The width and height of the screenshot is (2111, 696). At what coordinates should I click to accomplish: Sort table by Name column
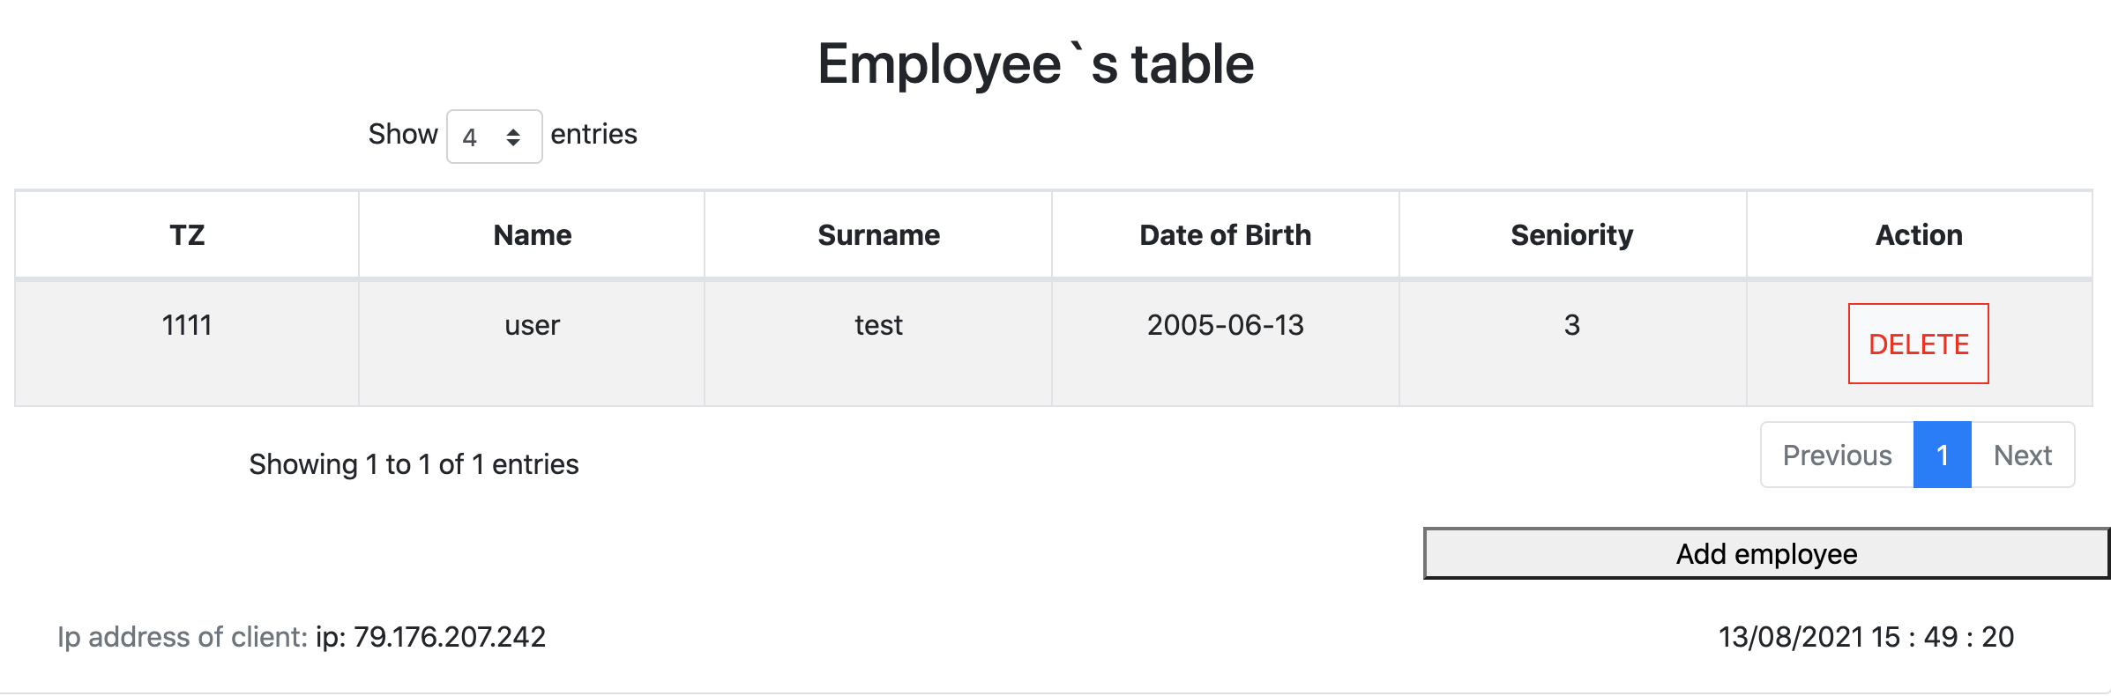[531, 234]
